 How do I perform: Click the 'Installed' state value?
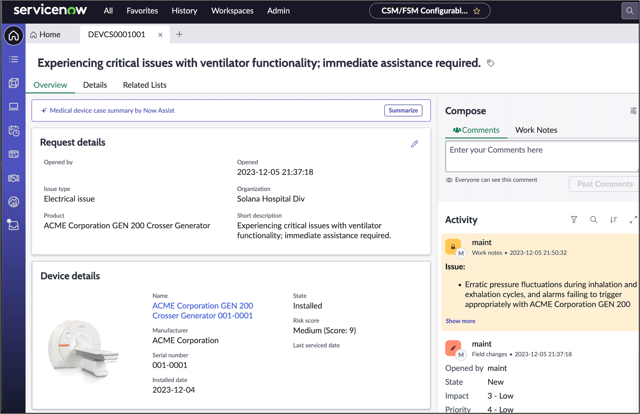click(307, 306)
